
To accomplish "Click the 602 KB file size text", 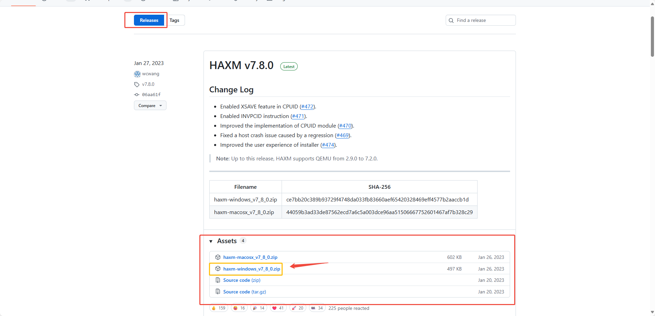I will coord(454,257).
